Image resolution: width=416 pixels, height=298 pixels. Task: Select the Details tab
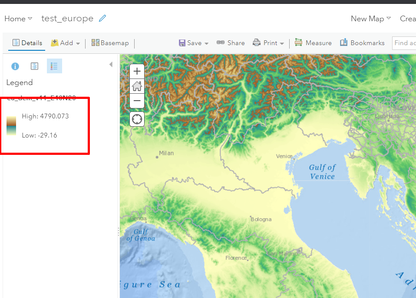(x=27, y=43)
